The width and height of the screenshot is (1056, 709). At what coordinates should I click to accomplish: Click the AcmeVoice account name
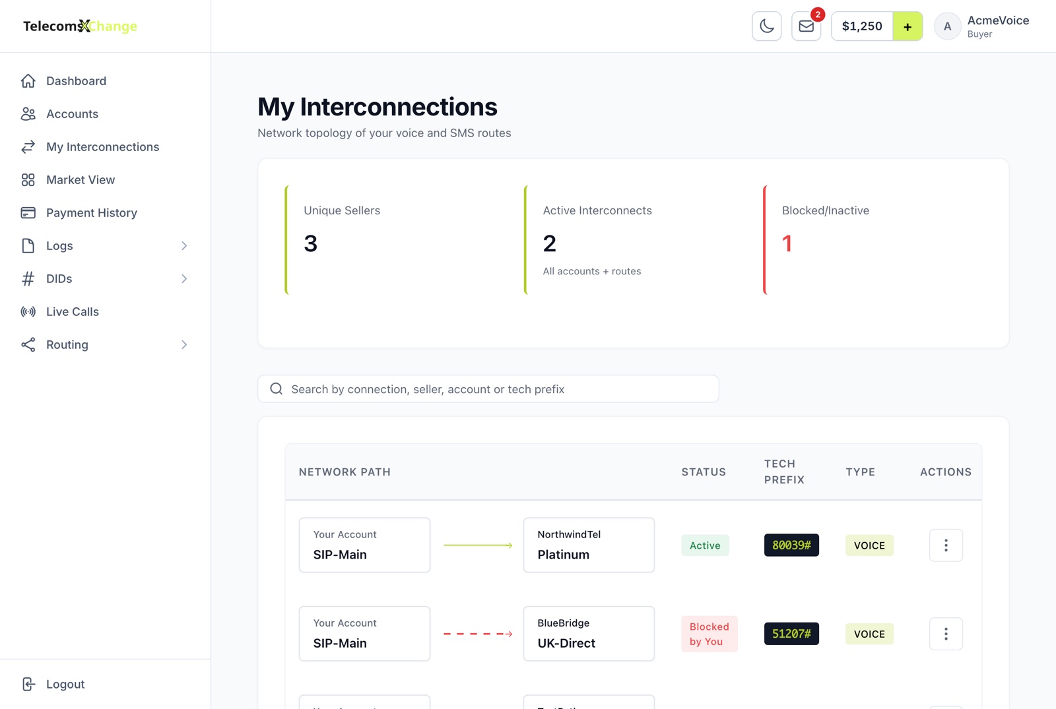click(x=998, y=20)
